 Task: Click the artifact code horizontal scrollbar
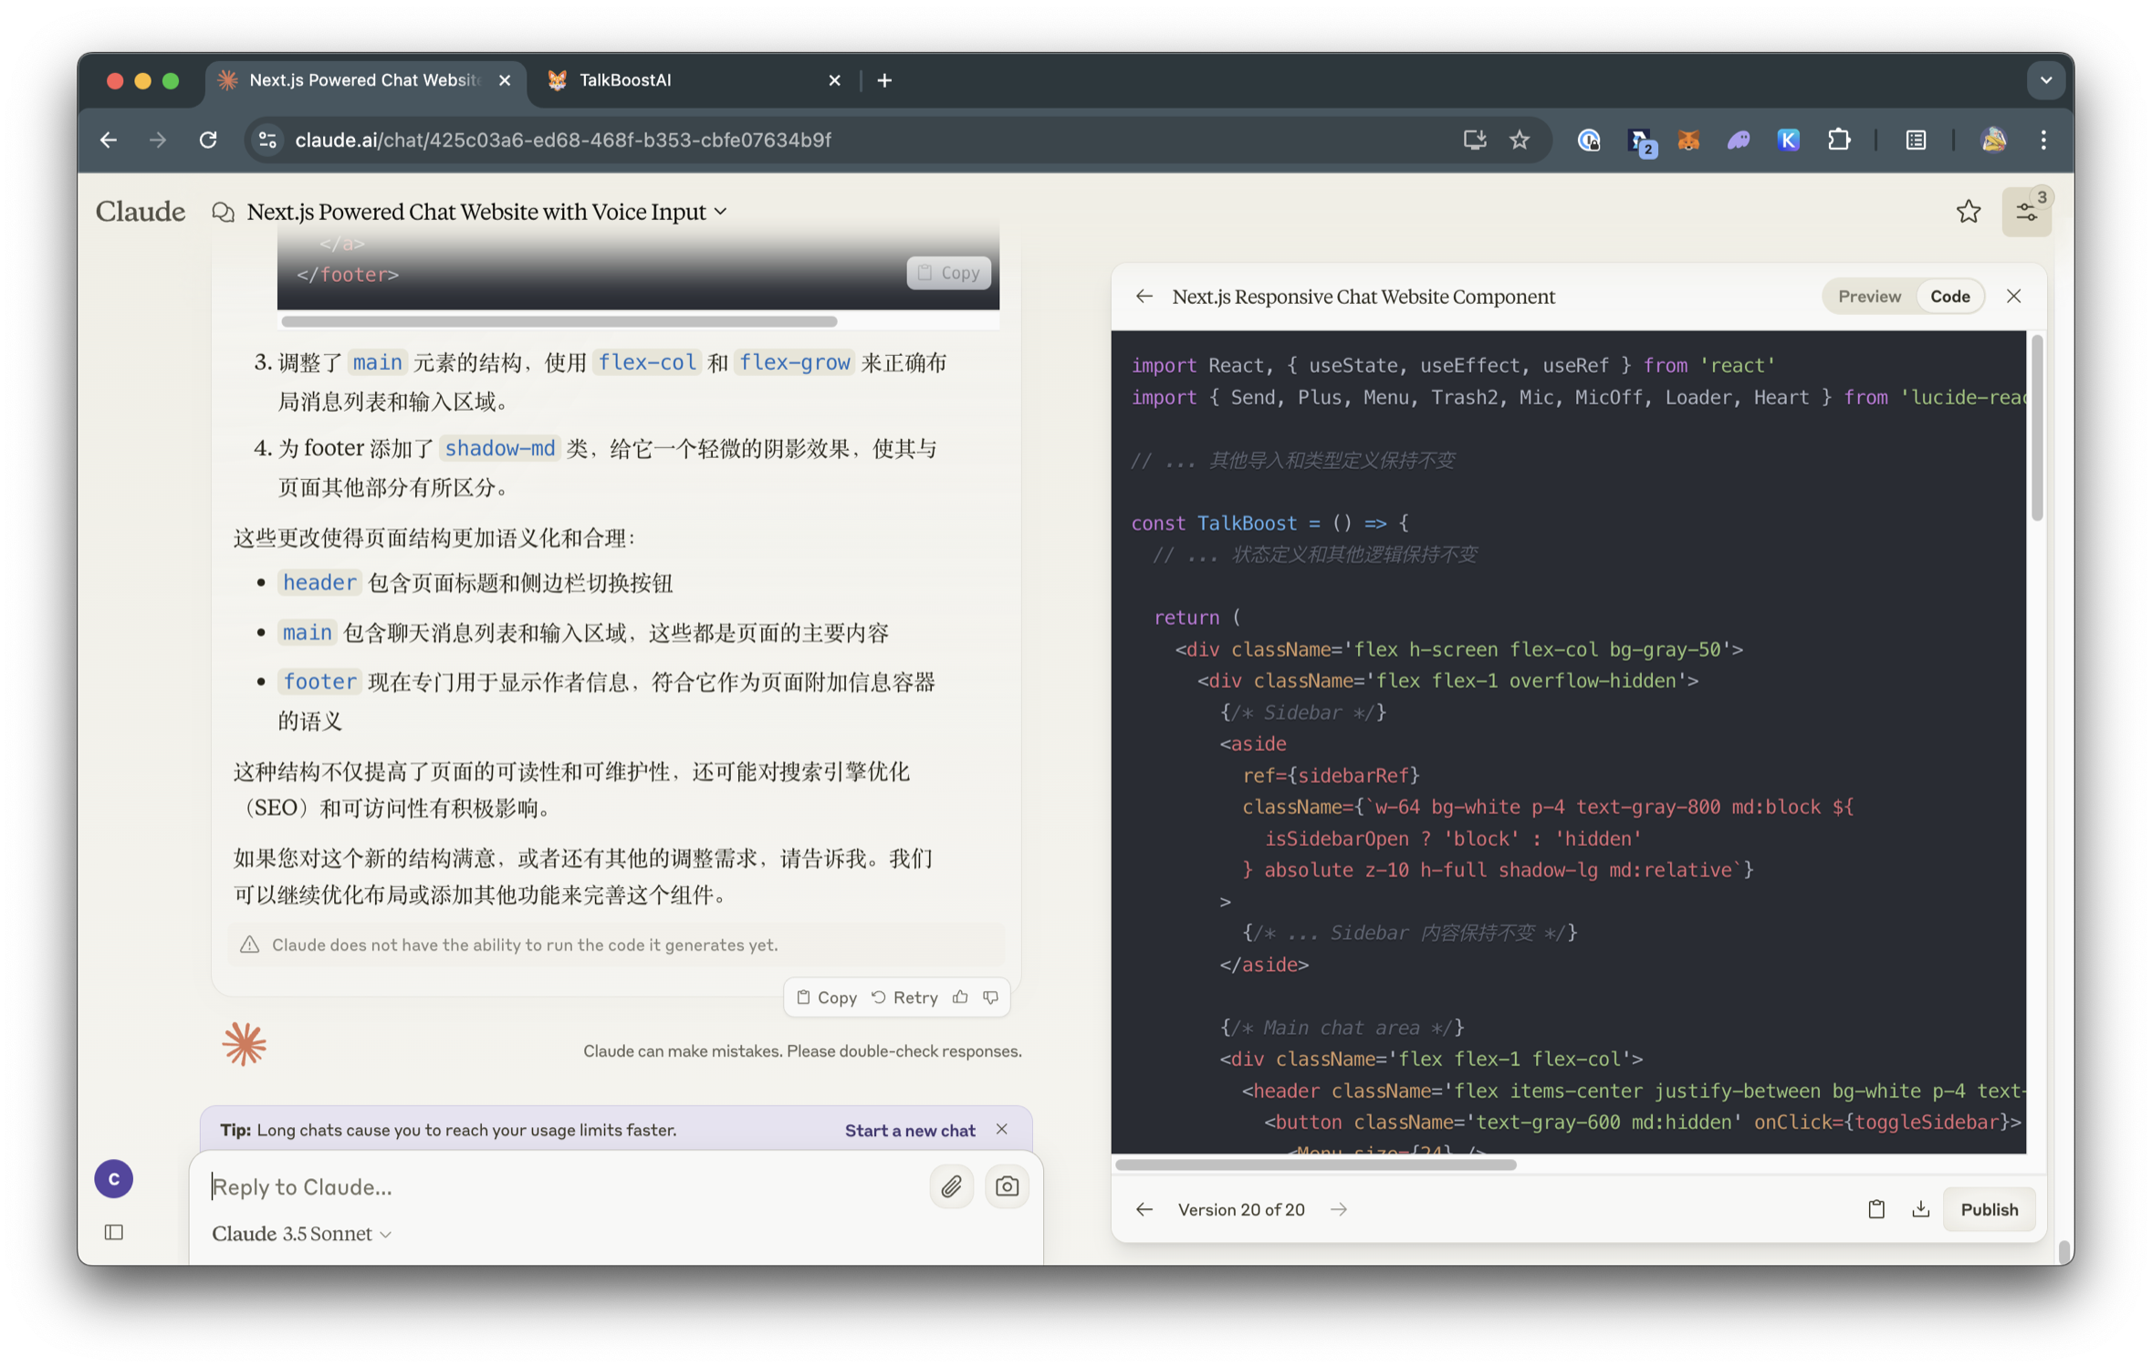tap(1315, 1164)
